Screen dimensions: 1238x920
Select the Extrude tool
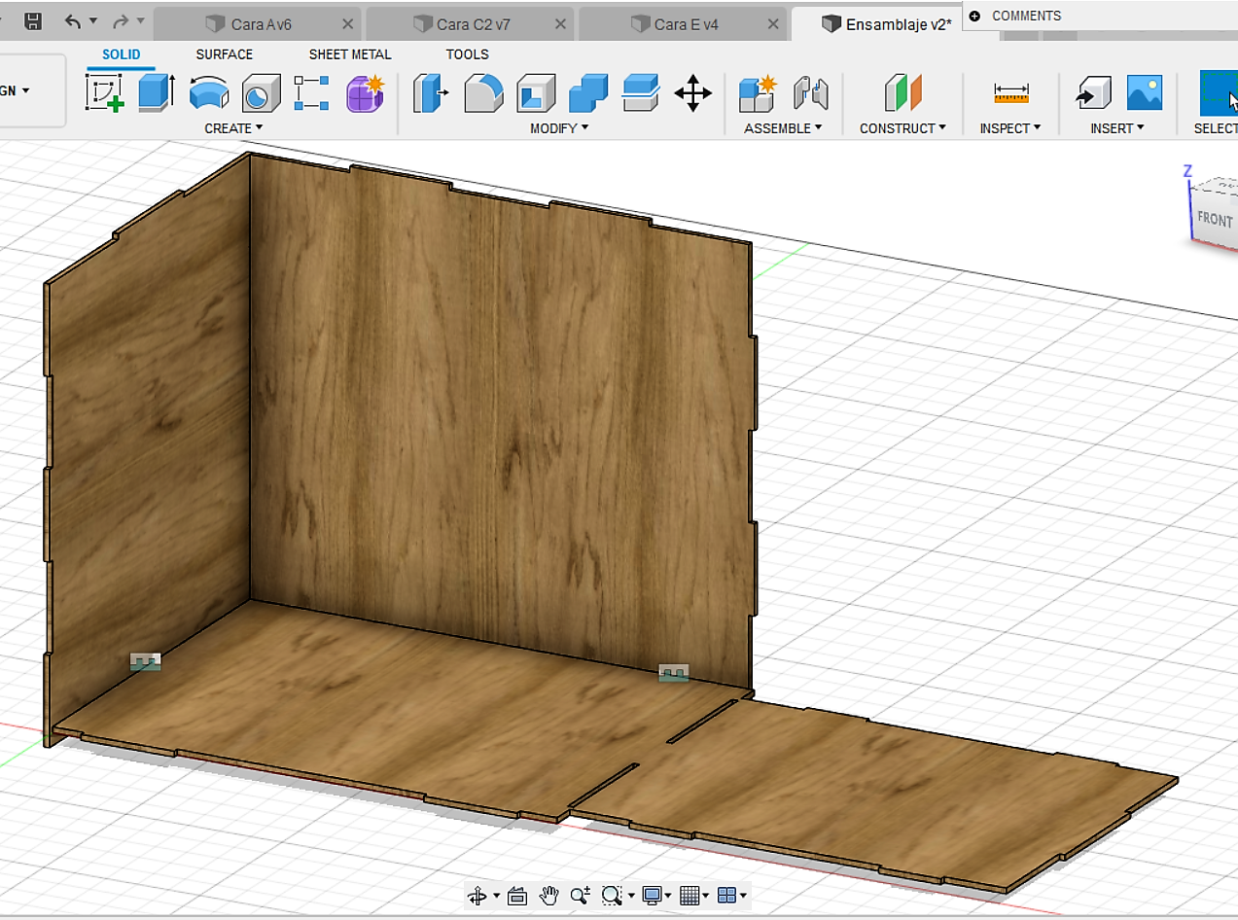pos(156,94)
